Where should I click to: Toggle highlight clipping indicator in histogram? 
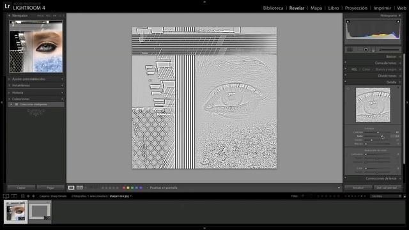tap(398, 22)
